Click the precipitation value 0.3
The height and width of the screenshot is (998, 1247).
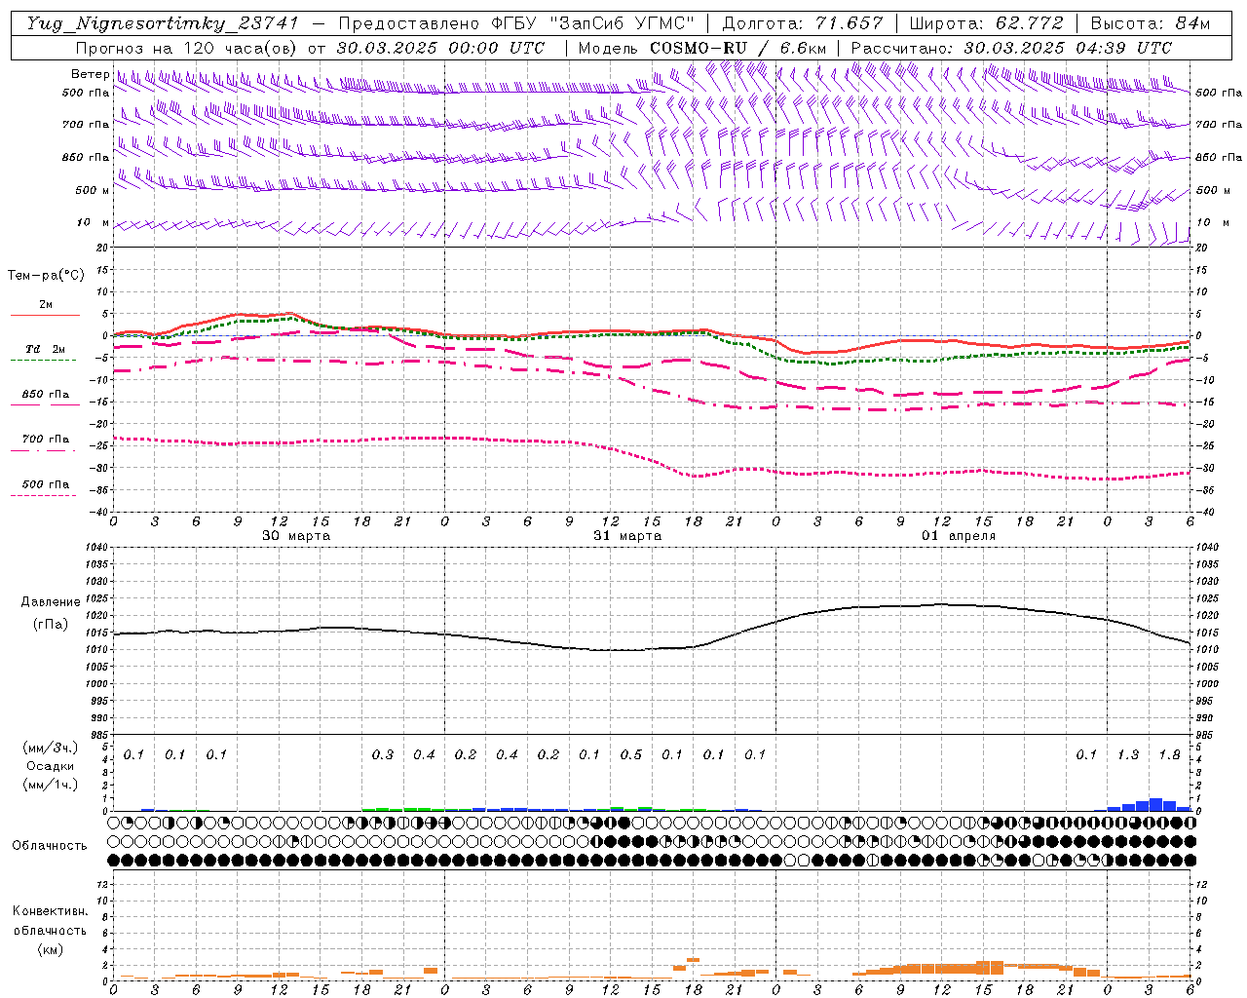click(x=383, y=754)
